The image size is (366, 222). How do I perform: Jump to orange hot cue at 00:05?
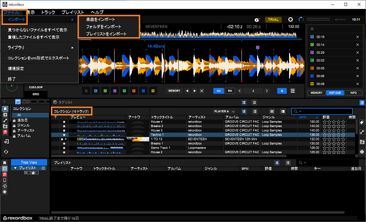pos(312,68)
